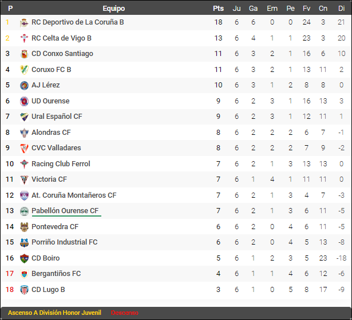Click the Coruxo FC B team badge

tap(24, 70)
